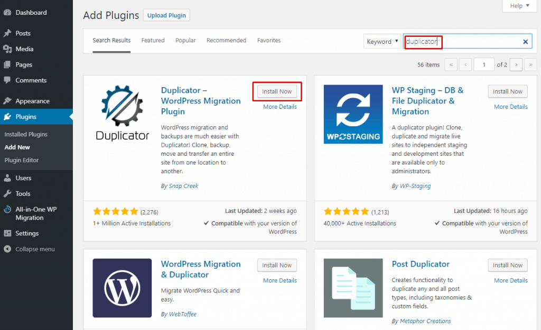This screenshot has width=541, height=330.
Task: Click the current page number field
Action: click(x=484, y=64)
